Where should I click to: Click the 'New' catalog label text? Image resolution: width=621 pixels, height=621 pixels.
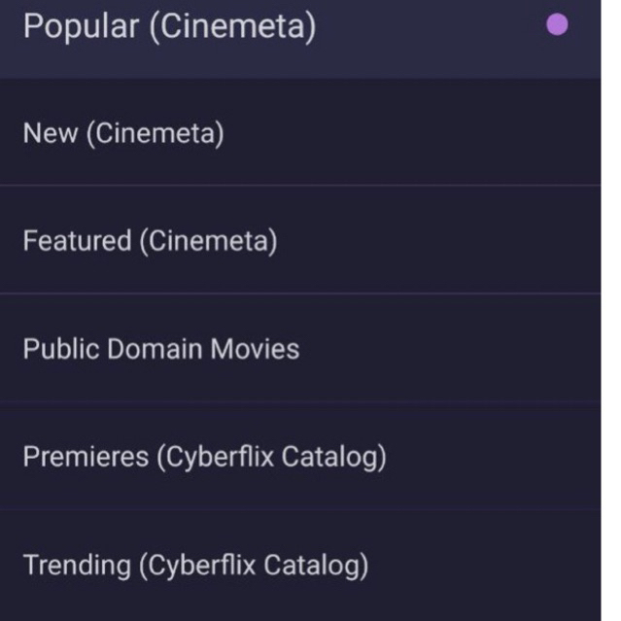click(x=50, y=133)
